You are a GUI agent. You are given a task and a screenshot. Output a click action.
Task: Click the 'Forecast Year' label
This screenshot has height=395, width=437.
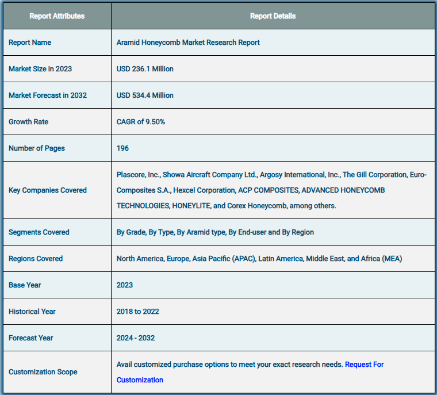[x=30, y=338]
